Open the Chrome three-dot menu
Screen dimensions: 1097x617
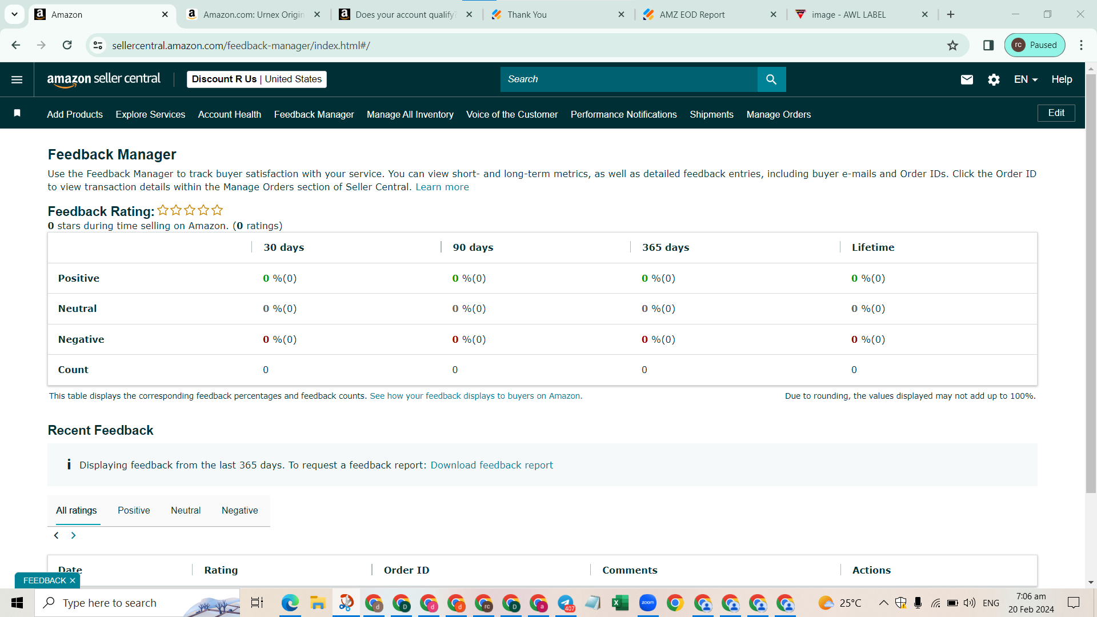coord(1081,45)
